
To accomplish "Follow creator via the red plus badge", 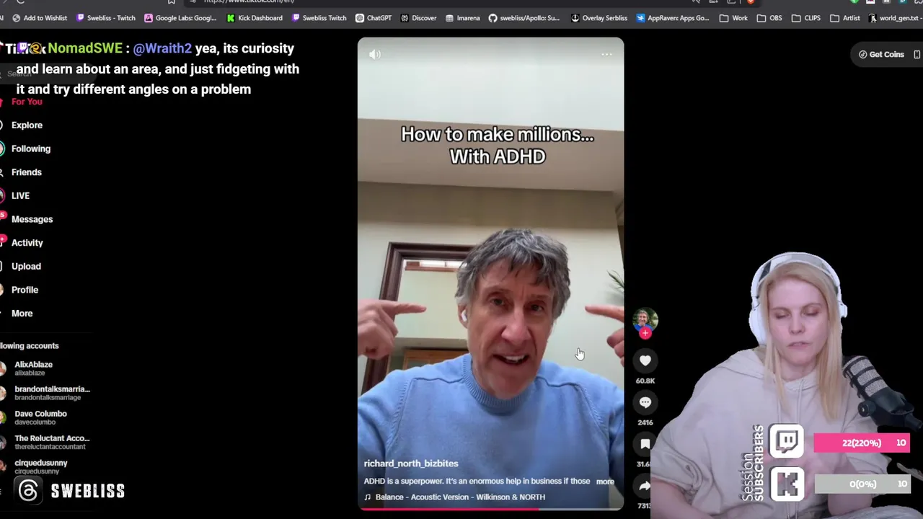I will [645, 333].
